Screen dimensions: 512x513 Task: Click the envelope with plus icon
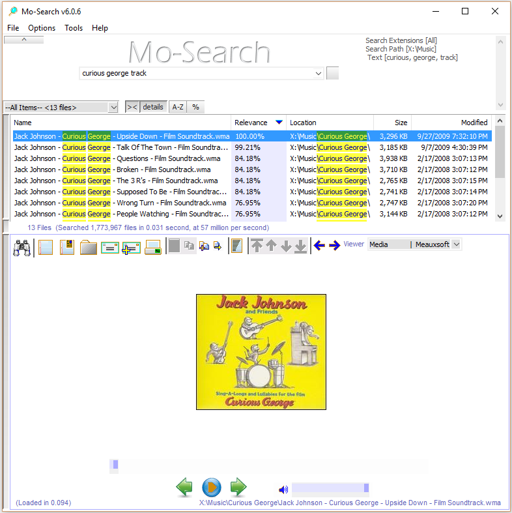[131, 248]
